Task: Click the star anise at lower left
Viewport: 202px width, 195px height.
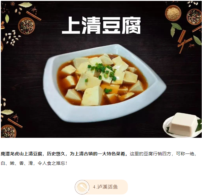Action: tap(15, 117)
